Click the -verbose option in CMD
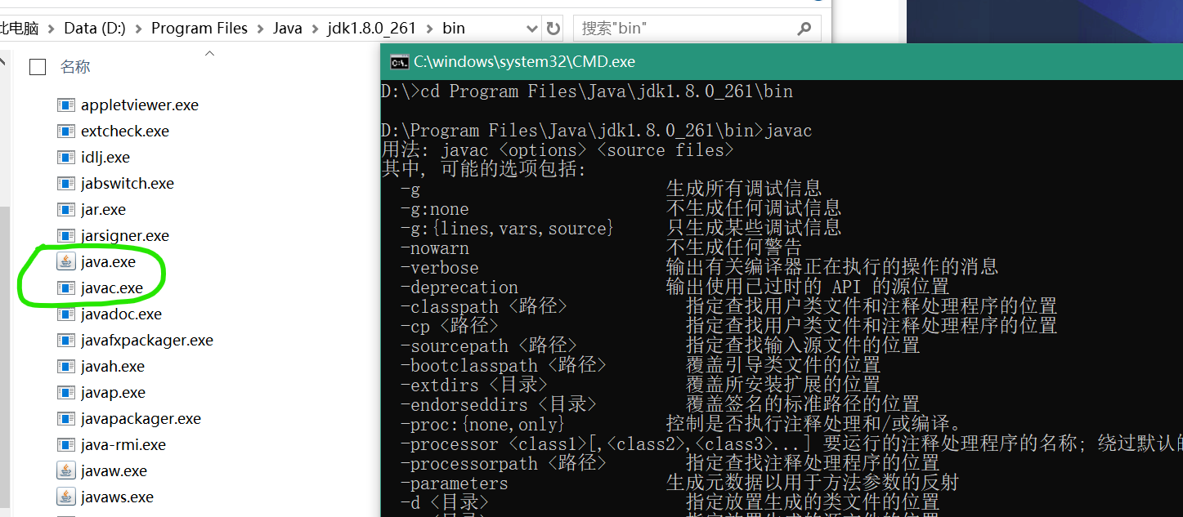 [x=440, y=268]
